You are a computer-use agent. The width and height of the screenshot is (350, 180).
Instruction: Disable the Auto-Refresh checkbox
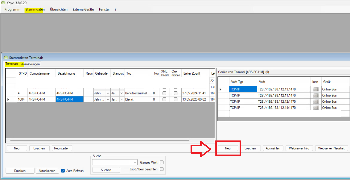tap(63, 171)
